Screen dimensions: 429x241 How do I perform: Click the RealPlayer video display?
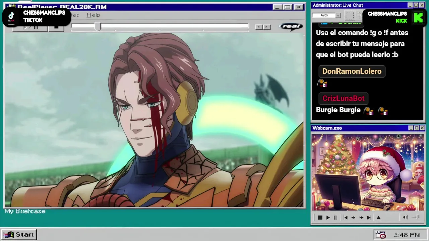(x=154, y=120)
